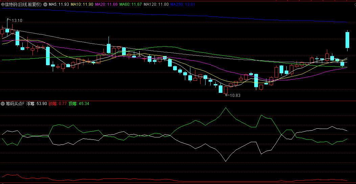This screenshot has height=184, width=356.
Task: Select the green MA60: 11.67 label
Action: [130, 4]
